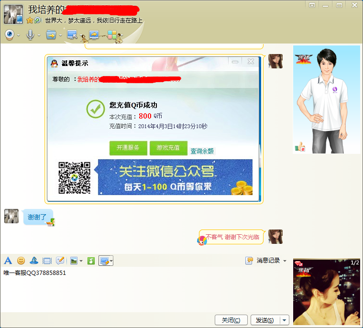Click the avatar beside the 谢谢了 message

[x=11, y=216]
